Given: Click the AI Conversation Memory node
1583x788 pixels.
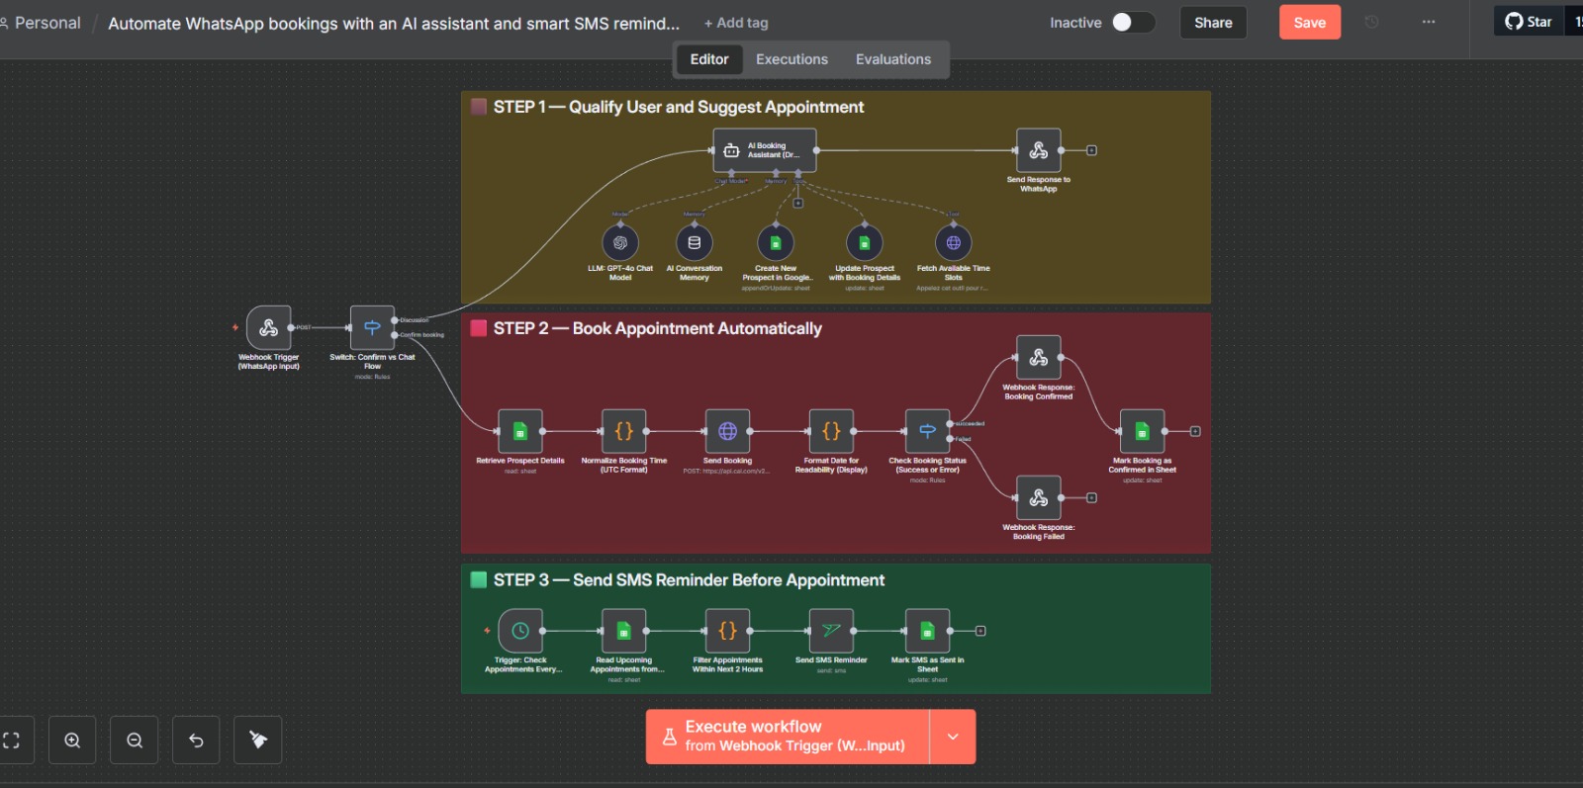Looking at the screenshot, I should pos(695,242).
